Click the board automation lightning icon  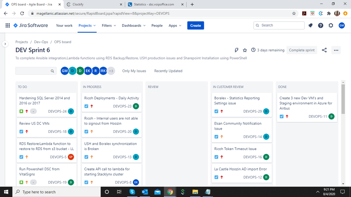(236, 50)
